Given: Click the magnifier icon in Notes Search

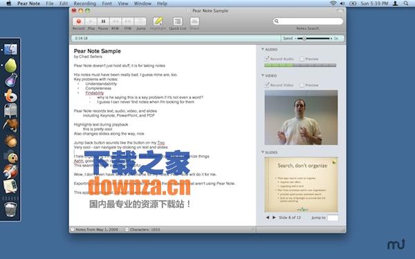Looking at the screenshot, I should point(277,21).
